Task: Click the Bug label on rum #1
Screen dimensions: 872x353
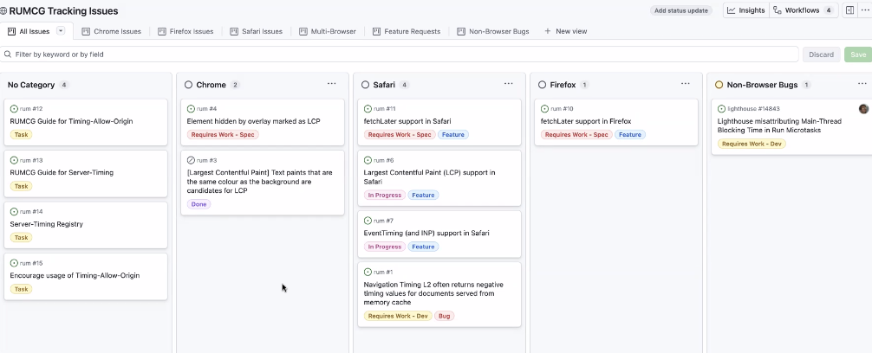Action: 445,316
